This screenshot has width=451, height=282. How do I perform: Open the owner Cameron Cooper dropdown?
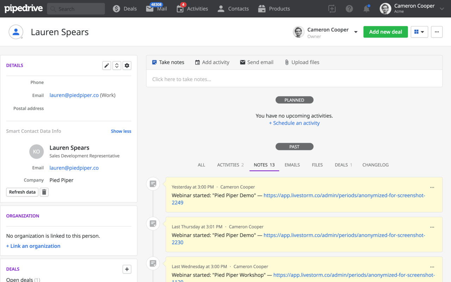[356, 32]
